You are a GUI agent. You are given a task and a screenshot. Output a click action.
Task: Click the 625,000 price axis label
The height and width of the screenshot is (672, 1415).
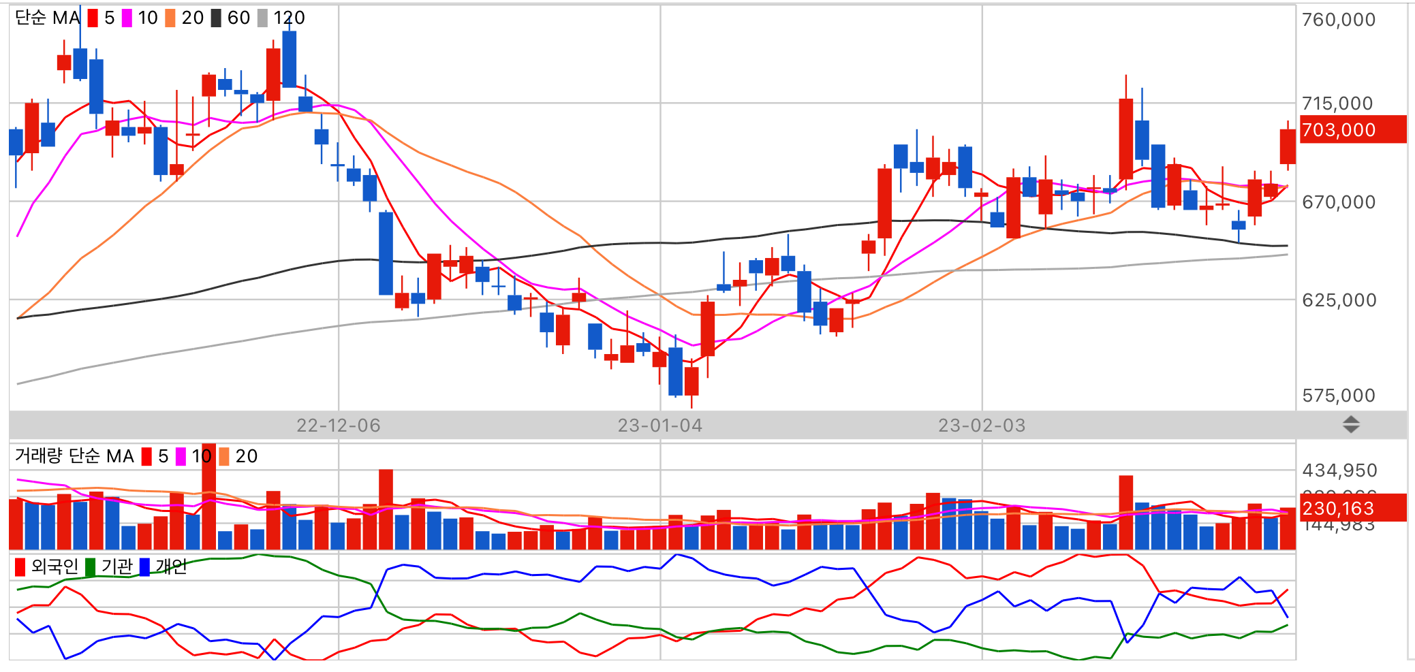1339,300
